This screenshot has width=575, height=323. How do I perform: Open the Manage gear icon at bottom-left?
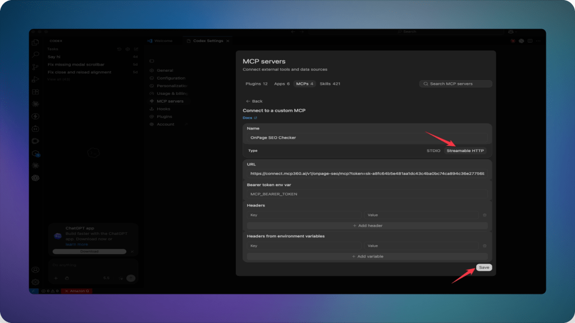coord(35,282)
